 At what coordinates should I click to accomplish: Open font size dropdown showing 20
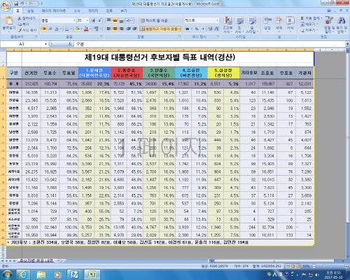(x=83, y=20)
